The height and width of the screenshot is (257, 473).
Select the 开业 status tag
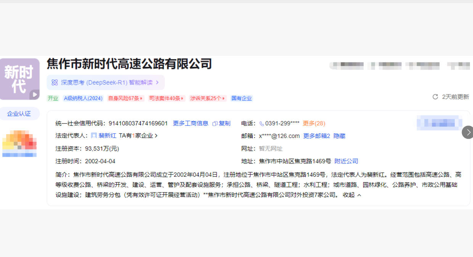click(52, 98)
